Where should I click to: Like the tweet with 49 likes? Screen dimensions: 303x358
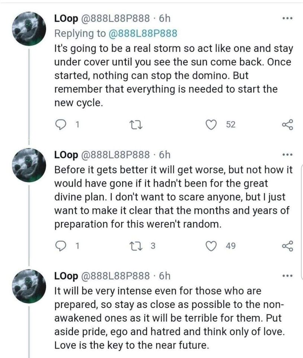click(213, 245)
